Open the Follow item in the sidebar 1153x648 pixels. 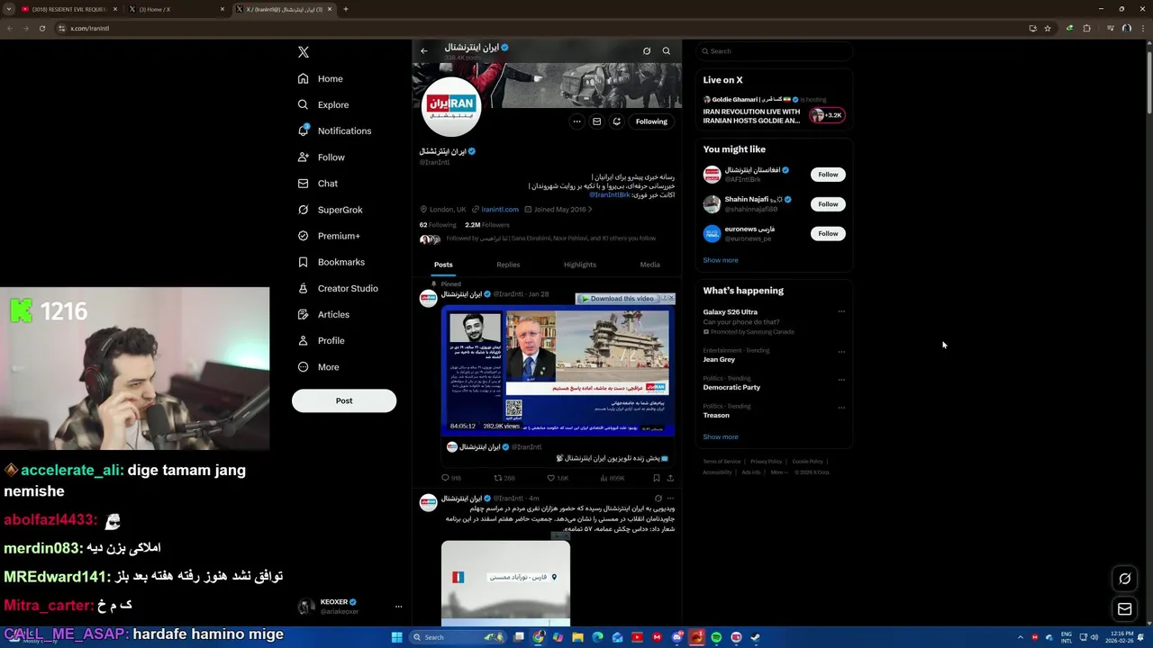click(322, 157)
